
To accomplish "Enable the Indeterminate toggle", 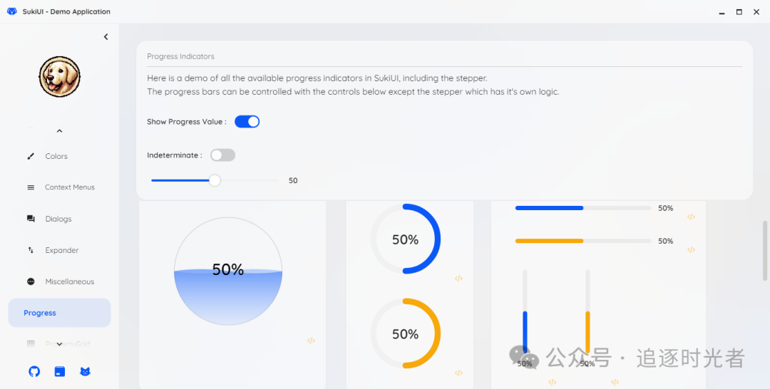I will (222, 155).
